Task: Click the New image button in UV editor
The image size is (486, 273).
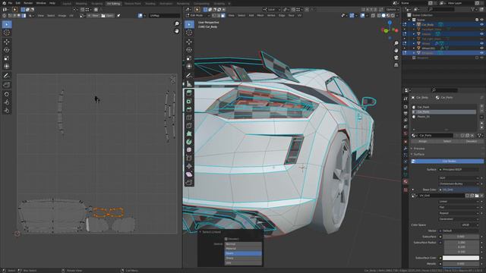Action: point(93,15)
